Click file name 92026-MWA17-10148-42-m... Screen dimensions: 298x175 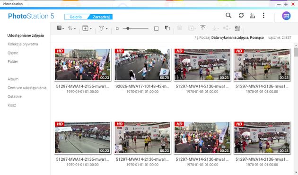click(x=142, y=86)
